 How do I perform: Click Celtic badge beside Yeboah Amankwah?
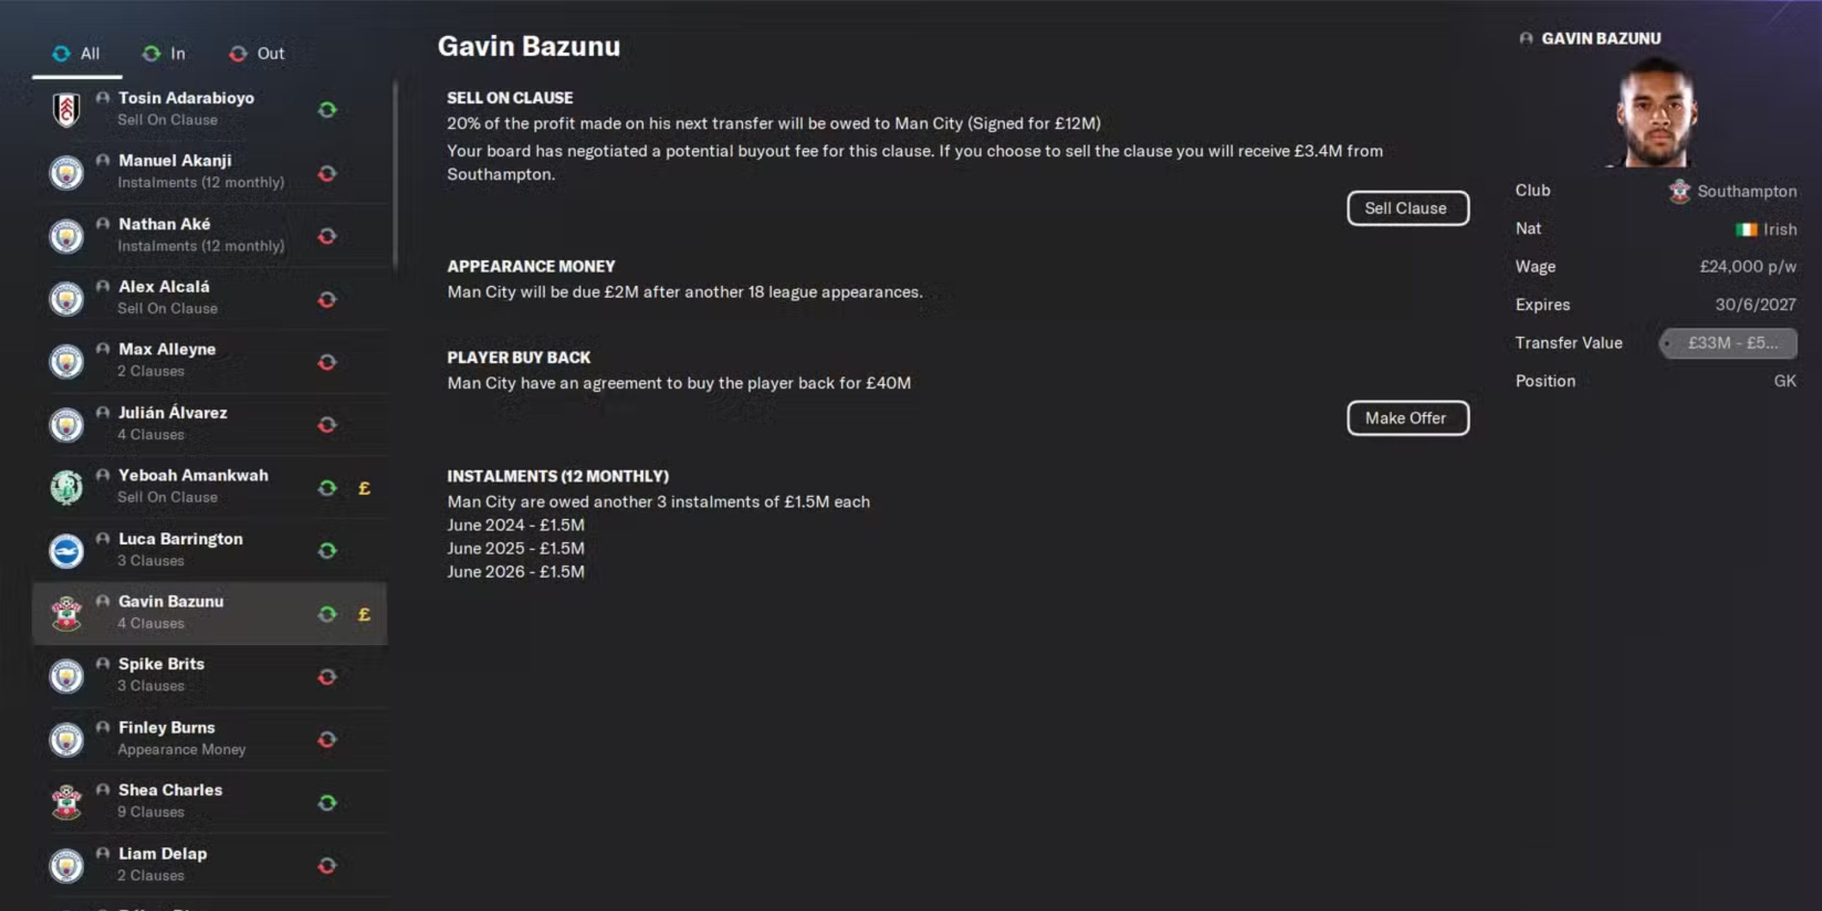coord(66,488)
